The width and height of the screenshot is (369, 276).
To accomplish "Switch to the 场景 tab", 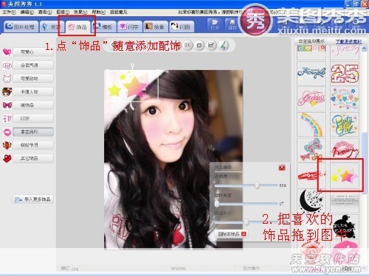I will pyautogui.click(x=156, y=26).
